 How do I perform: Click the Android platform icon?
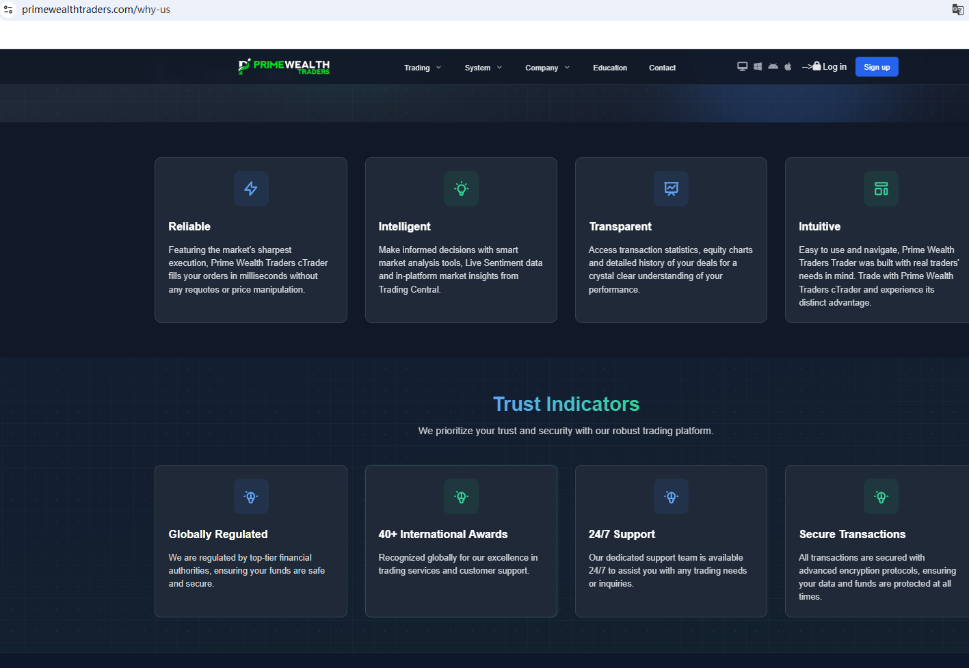(x=773, y=66)
